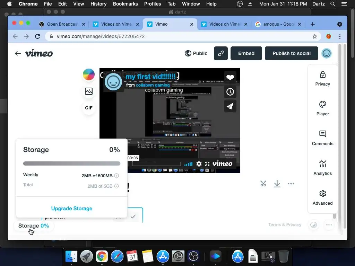Open a new Chrome tab with plus button
This screenshot has width=355, height=266.
click(313, 24)
